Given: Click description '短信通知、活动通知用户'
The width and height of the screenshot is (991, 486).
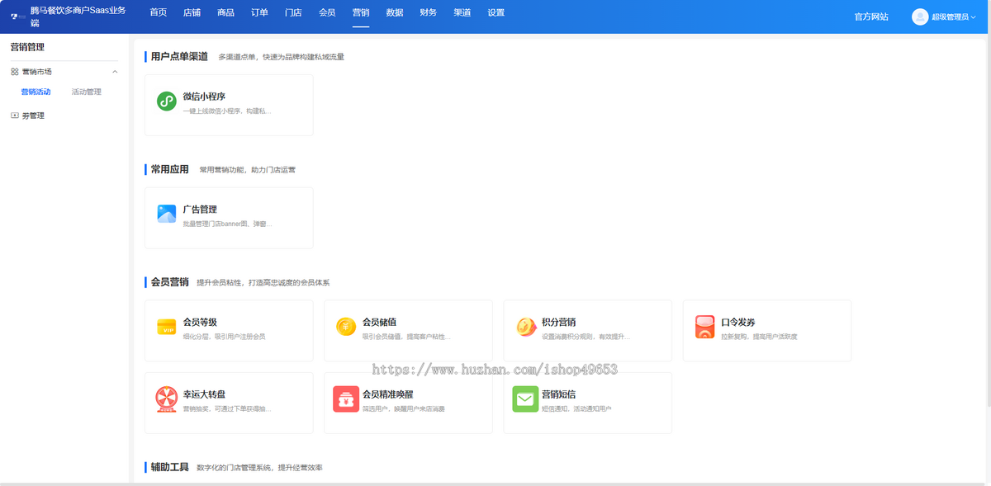Looking at the screenshot, I should point(576,408).
